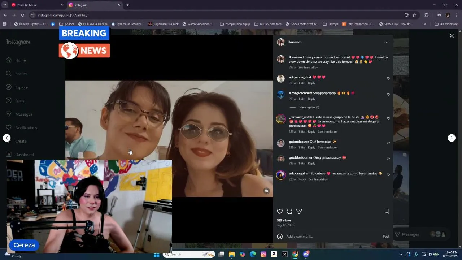
Task: Unmute the video with speaker icon
Action: click(x=267, y=191)
